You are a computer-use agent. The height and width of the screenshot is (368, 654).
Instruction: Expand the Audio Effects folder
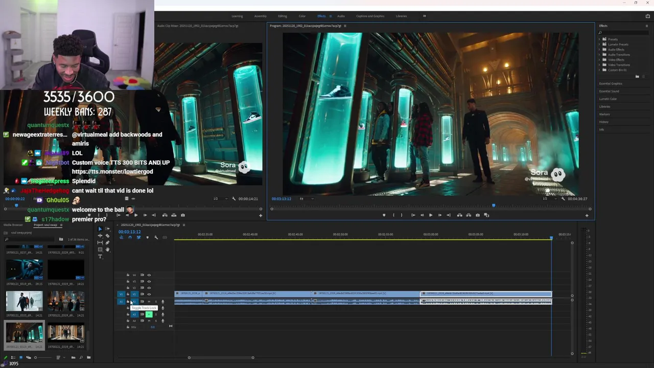point(599,50)
